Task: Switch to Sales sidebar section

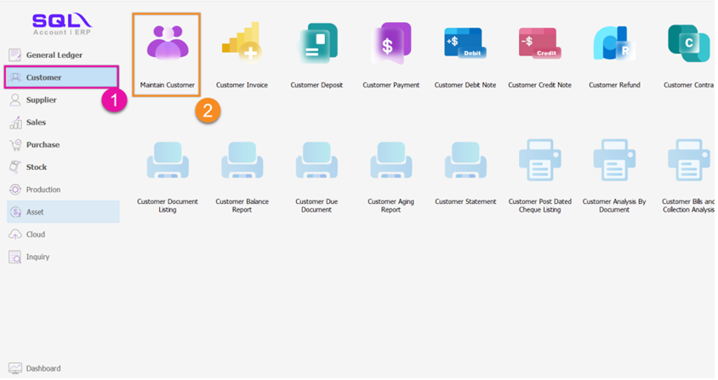Action: [x=36, y=122]
